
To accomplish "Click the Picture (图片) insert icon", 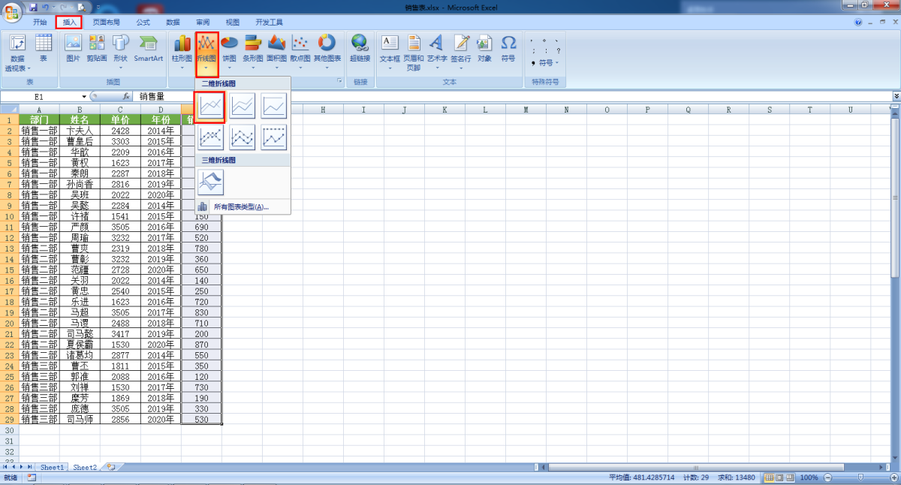I will click(x=73, y=48).
